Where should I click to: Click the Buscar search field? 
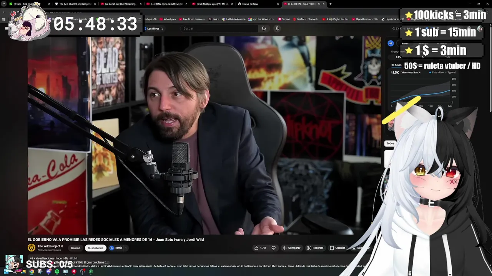tap(219, 28)
